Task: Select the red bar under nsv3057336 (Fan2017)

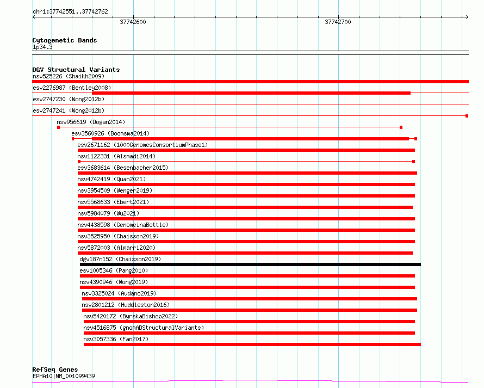Action: 252,344
